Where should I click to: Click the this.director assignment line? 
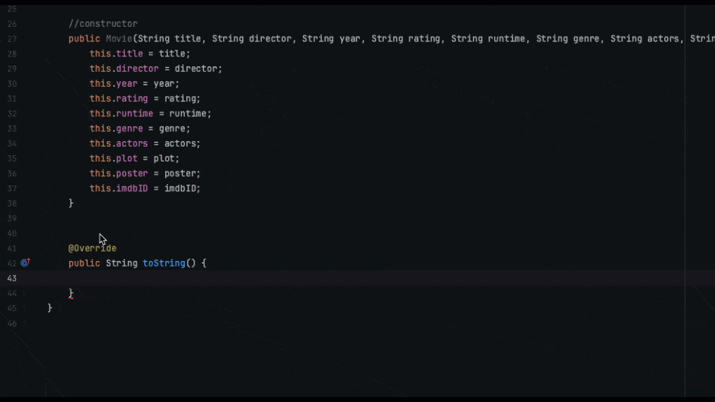click(155, 69)
